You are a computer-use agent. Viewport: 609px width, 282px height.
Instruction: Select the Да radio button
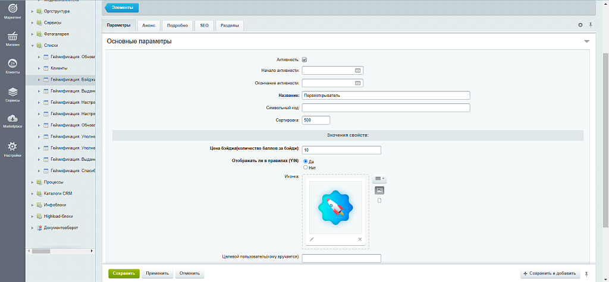point(306,161)
